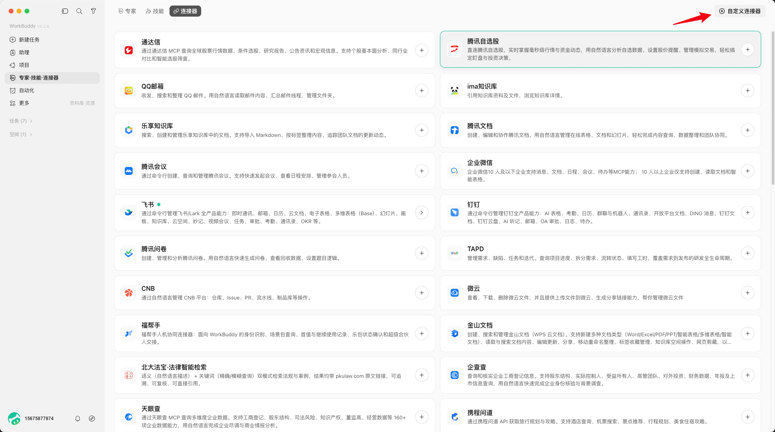Click the 金山文档 logo
Image resolution: width=775 pixels, height=432 pixels.
coord(455,333)
